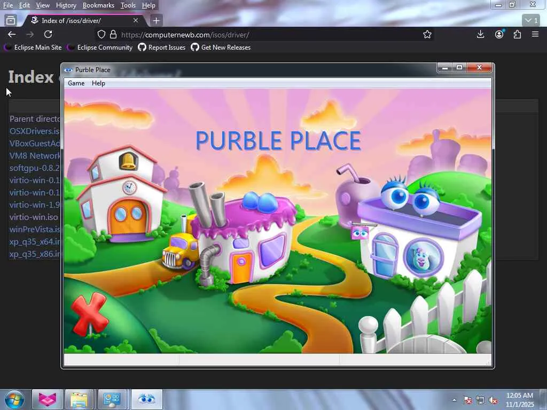Screen dimensions: 547x410
Task: Click the padlock site security icon
Action: pyautogui.click(x=113, y=35)
